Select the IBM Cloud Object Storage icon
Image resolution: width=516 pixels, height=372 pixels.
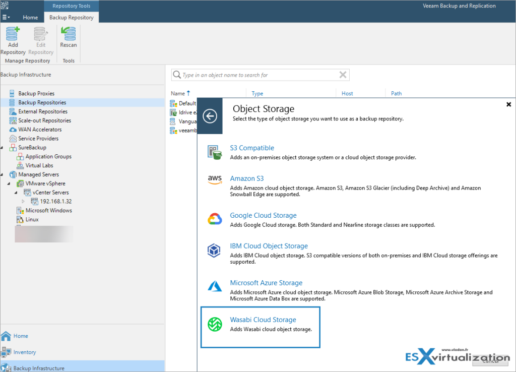[x=215, y=250]
